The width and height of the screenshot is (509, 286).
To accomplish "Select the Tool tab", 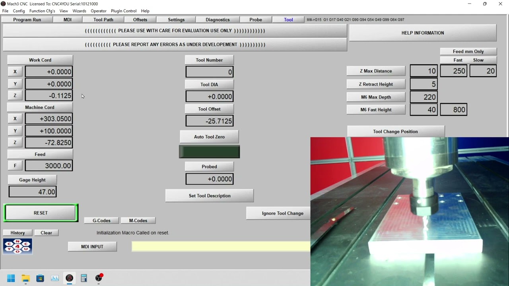I will [x=288, y=19].
